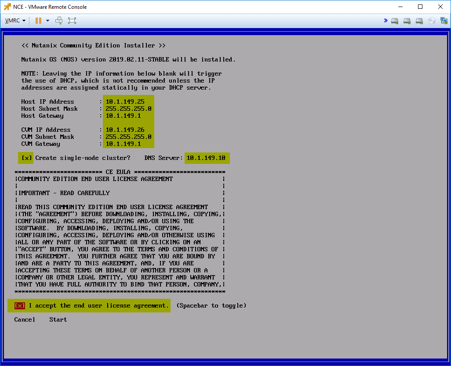Click the CD/DVD drive device icon
This screenshot has height=366, width=451.
(432, 21)
